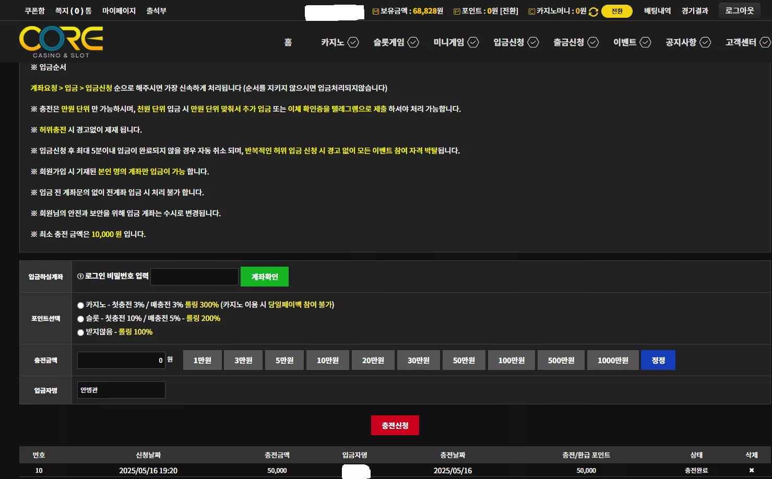Select the 카지노 첫충전 3% bonus option
772x479 pixels.
(x=80, y=305)
